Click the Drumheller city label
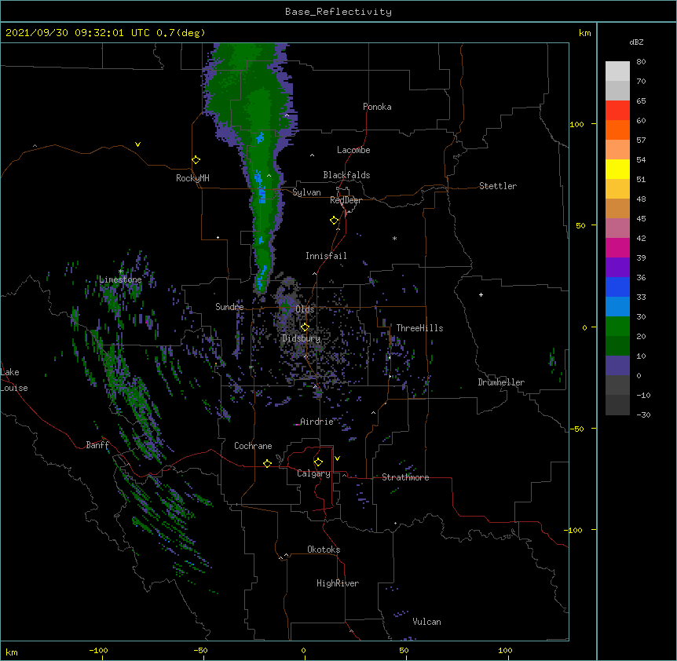 (x=501, y=382)
